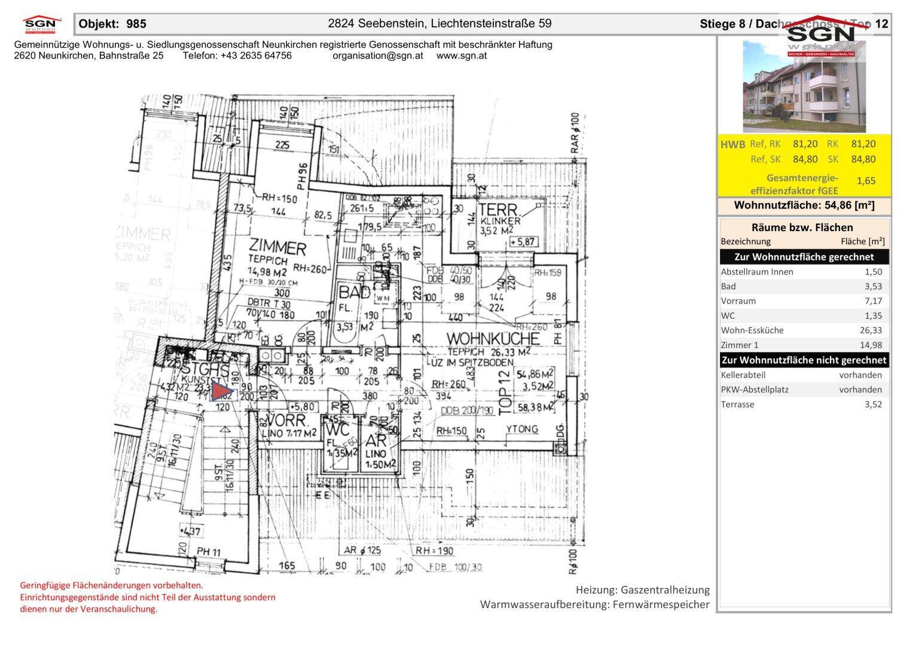The width and height of the screenshot is (913, 645).
Task: Click the 'Ref, SK' energy label
Action: click(x=765, y=159)
